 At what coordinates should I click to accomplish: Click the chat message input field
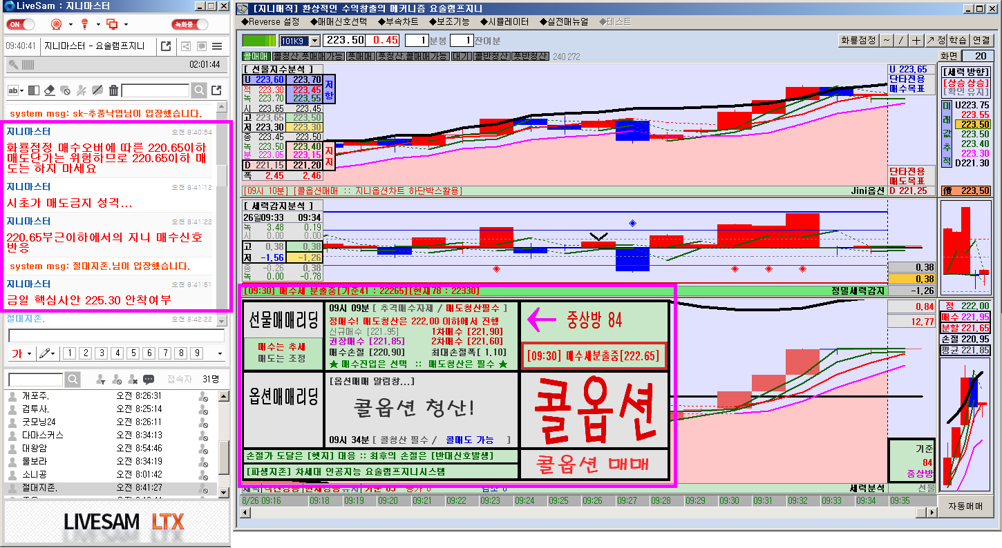tap(116, 335)
